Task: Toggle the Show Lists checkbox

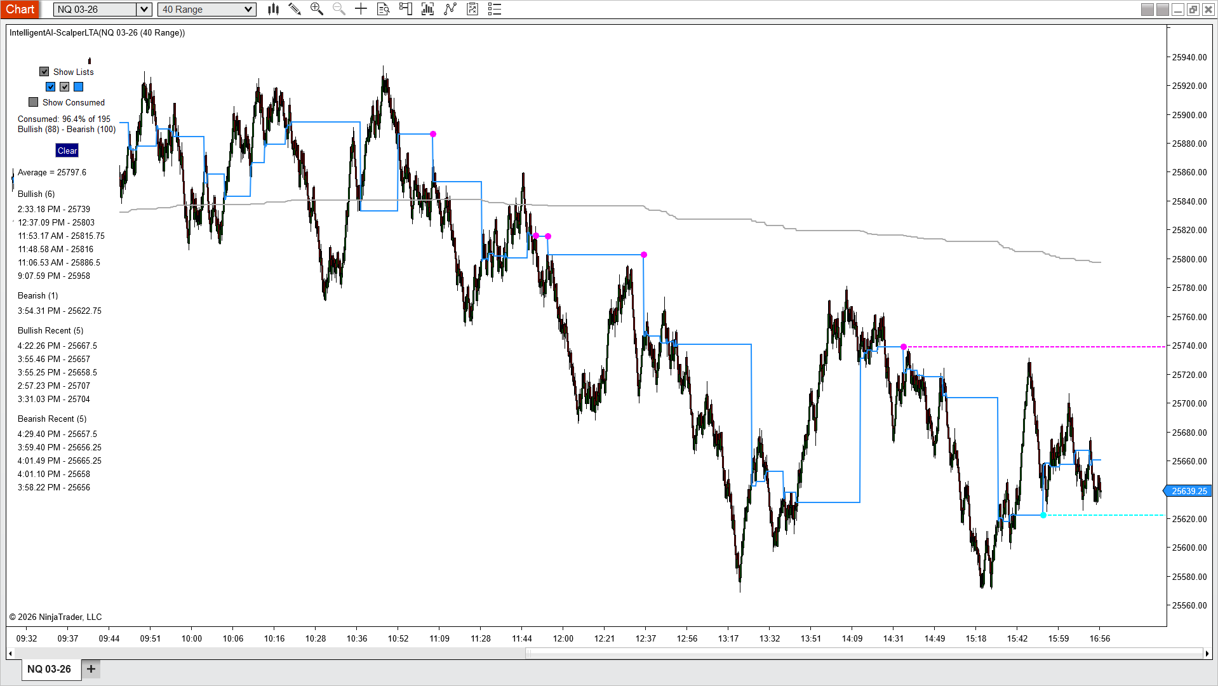Action: (x=44, y=72)
